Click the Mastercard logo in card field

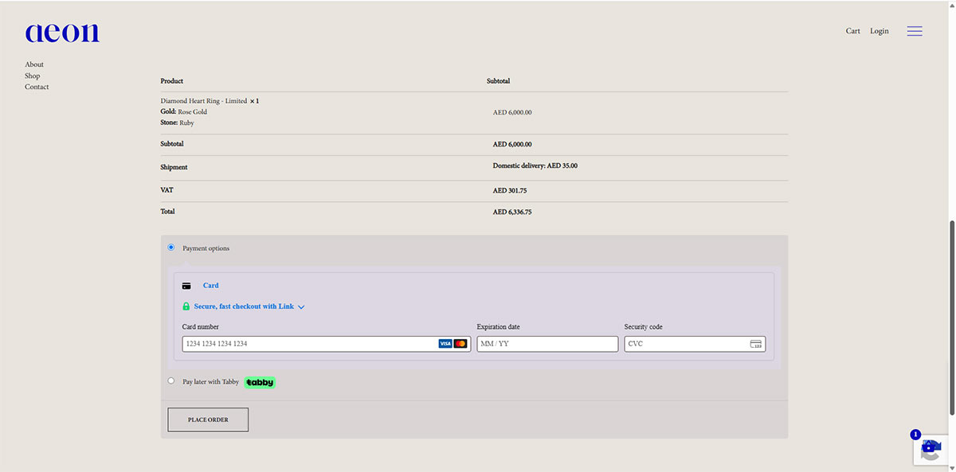coord(460,344)
